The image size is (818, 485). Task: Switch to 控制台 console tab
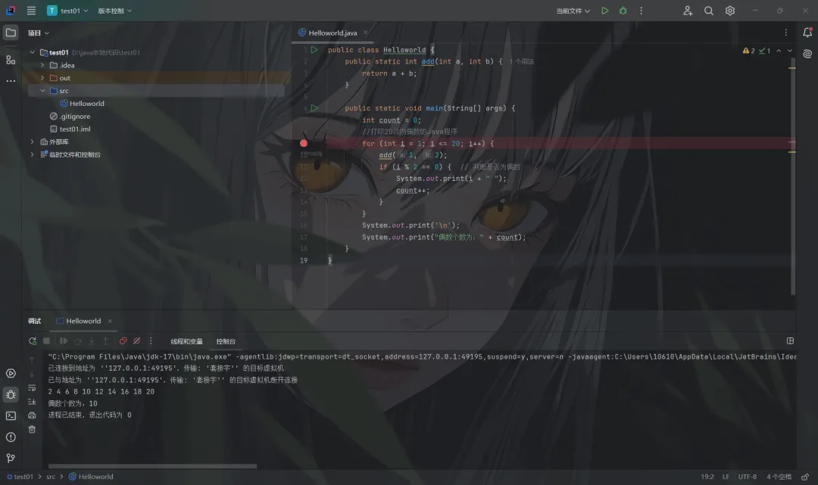[226, 341]
